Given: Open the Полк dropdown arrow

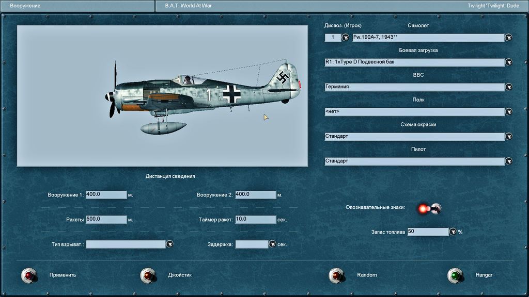Looking at the screenshot, I should point(508,112).
